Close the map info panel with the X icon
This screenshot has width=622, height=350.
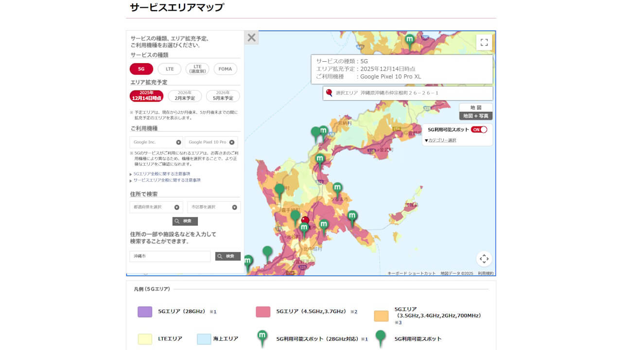(251, 37)
